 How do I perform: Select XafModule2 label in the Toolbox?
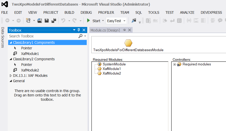pyautogui.click(x=30, y=70)
